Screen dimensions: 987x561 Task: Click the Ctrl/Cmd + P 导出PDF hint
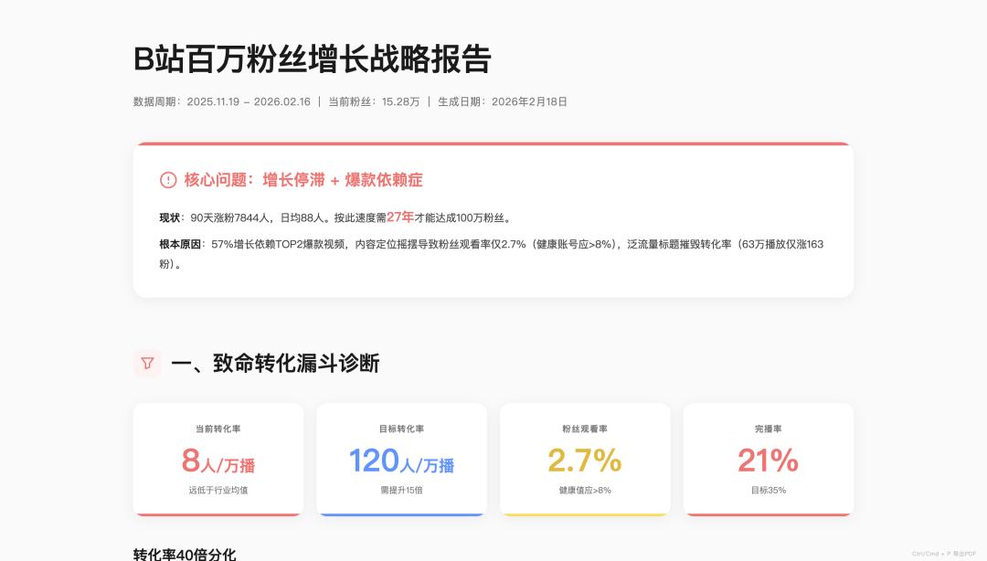pyautogui.click(x=944, y=554)
